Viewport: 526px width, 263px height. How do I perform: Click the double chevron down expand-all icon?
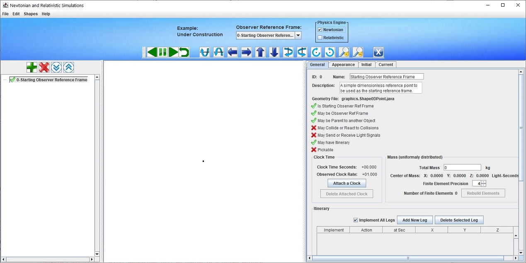pos(56,67)
